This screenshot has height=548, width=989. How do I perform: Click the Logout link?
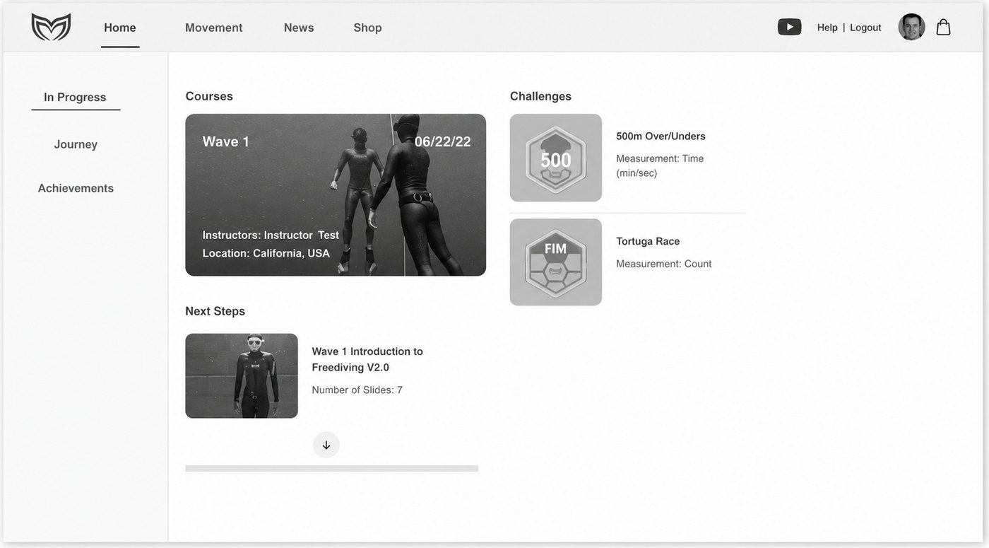[x=865, y=28]
